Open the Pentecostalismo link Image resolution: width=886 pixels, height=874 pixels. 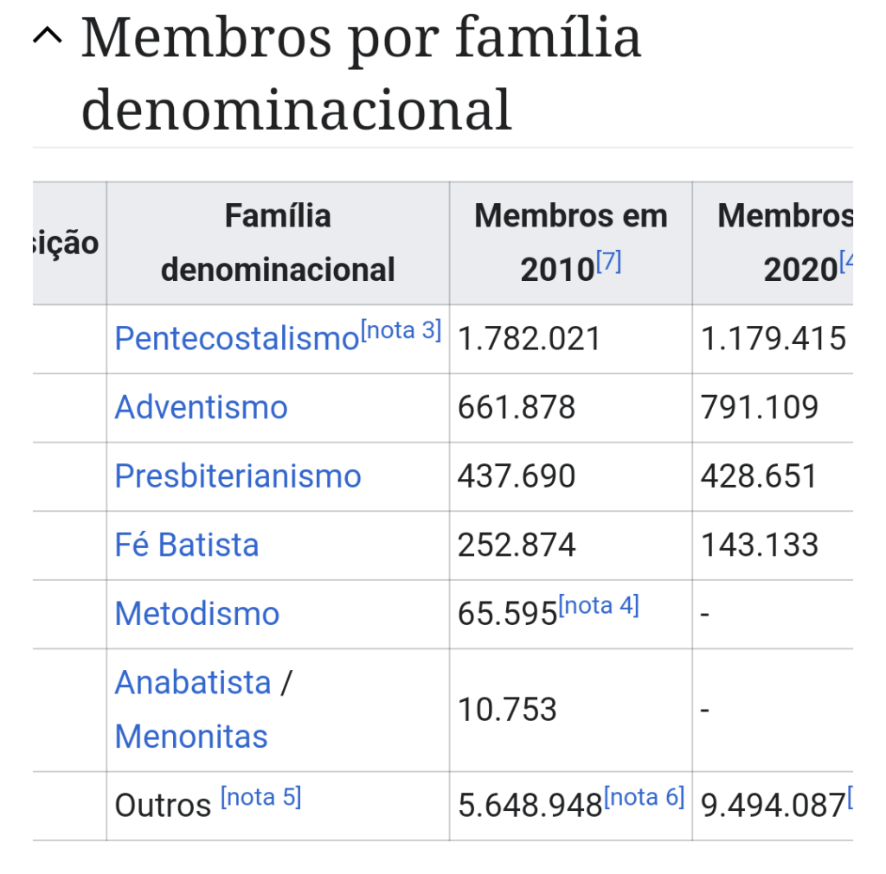point(236,339)
